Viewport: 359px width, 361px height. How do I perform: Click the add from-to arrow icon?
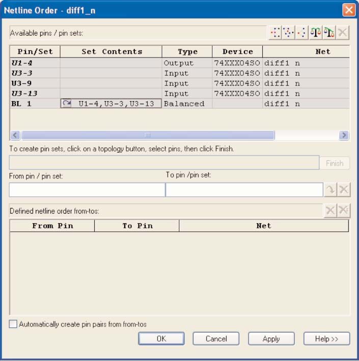coord(330,190)
